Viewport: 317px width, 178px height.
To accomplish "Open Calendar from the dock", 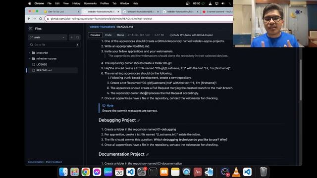I will [x=119, y=172].
